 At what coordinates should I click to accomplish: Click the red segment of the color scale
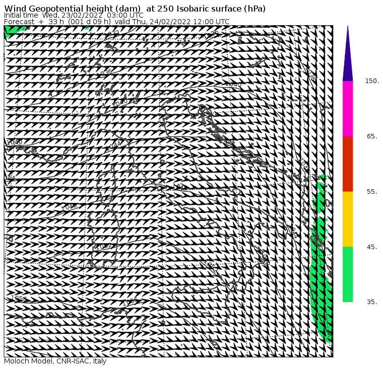[348, 164]
